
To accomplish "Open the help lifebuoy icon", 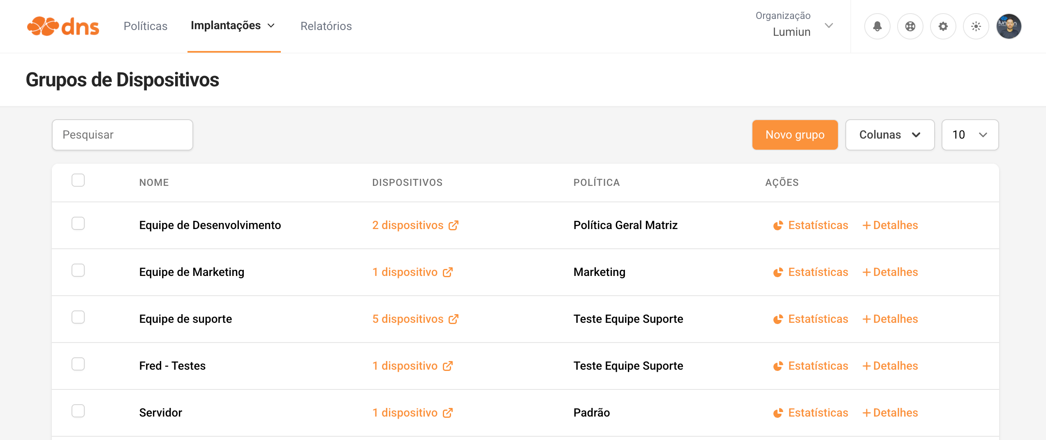I will pyautogui.click(x=910, y=26).
